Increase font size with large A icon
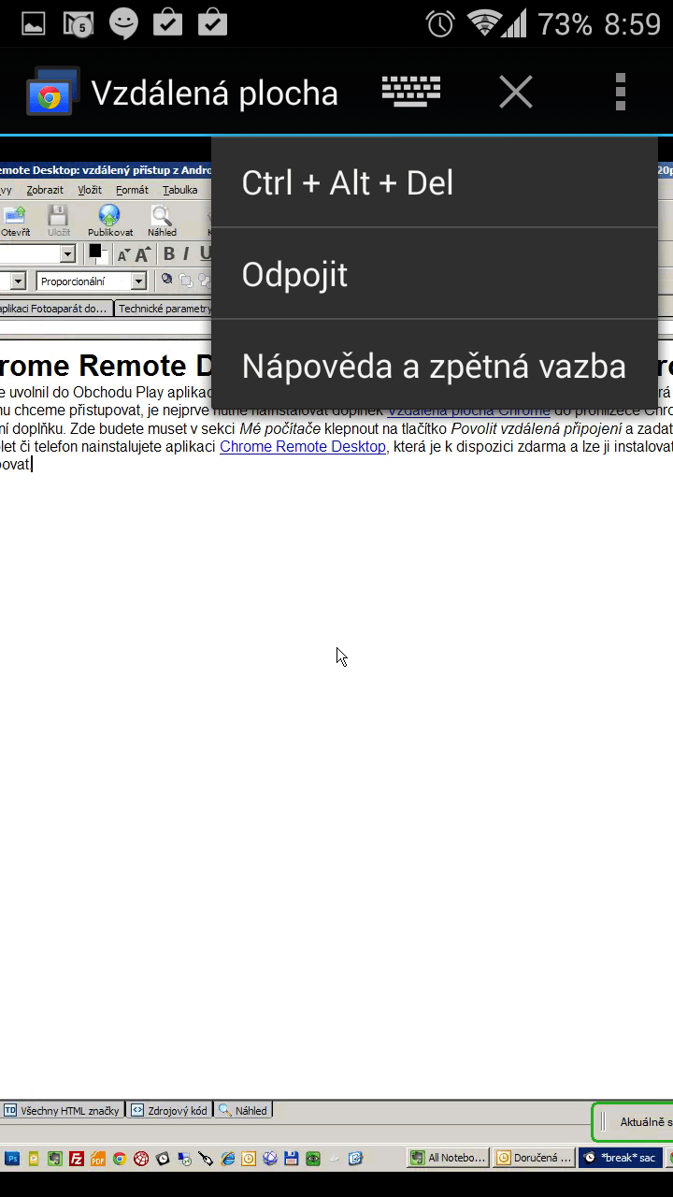The height and width of the screenshot is (1197, 673). [x=142, y=254]
